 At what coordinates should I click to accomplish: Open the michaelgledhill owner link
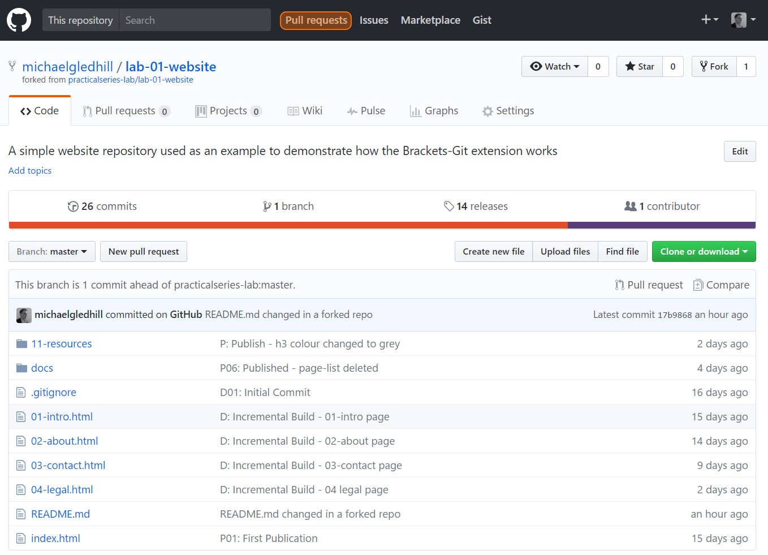point(68,67)
